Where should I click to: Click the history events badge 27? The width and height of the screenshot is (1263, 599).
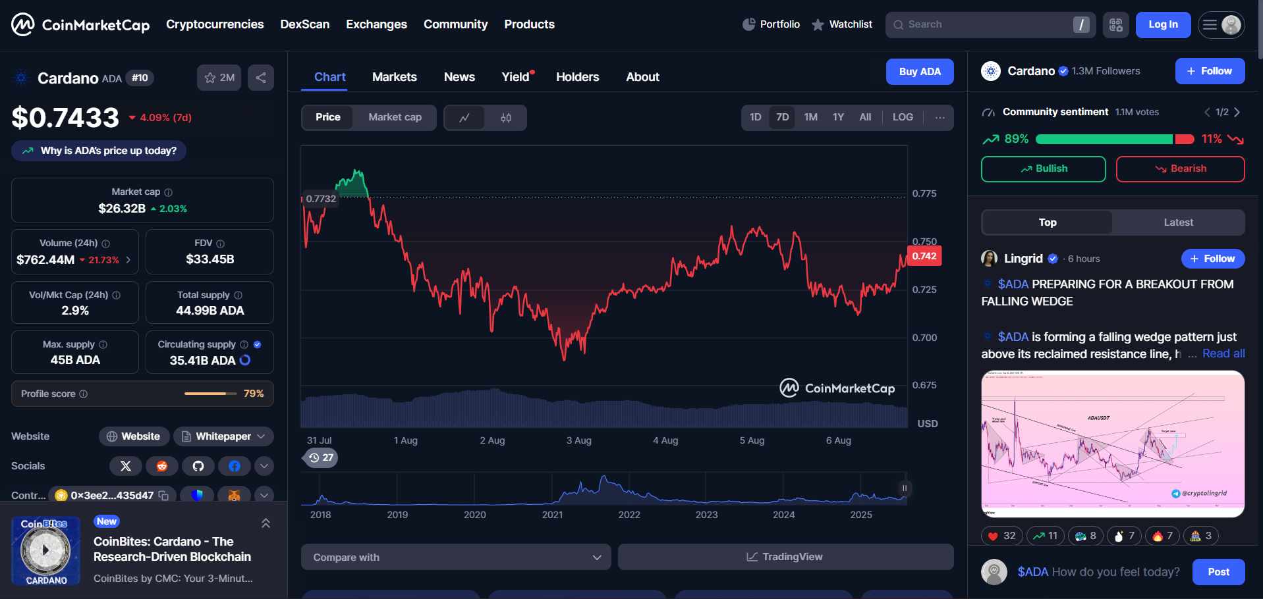(321, 457)
